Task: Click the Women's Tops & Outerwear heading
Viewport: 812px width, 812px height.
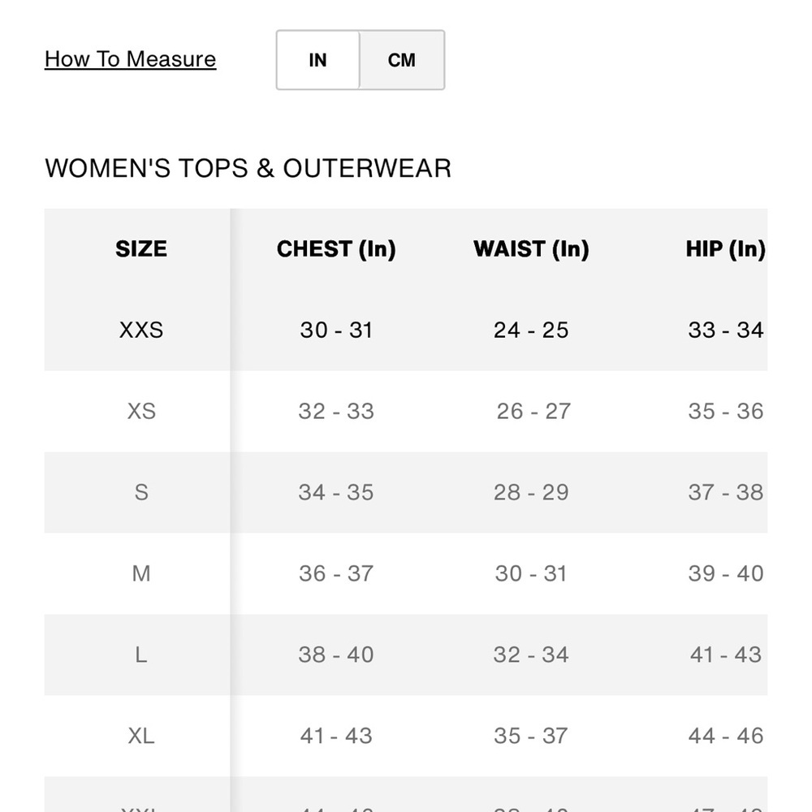Action: coord(248,169)
